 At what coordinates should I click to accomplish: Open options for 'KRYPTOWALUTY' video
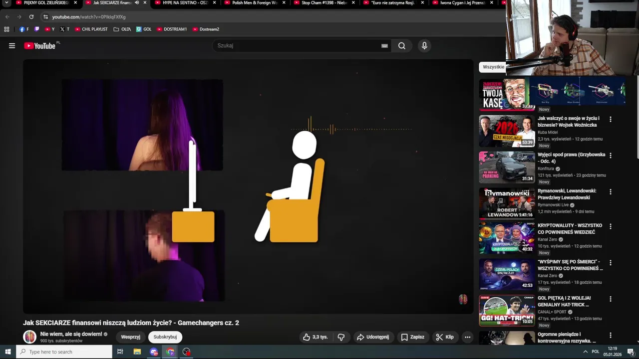tap(610, 226)
